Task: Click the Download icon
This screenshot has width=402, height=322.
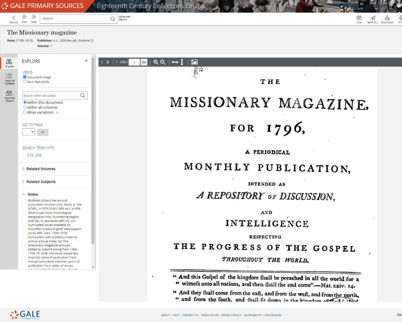Action: coord(387,19)
